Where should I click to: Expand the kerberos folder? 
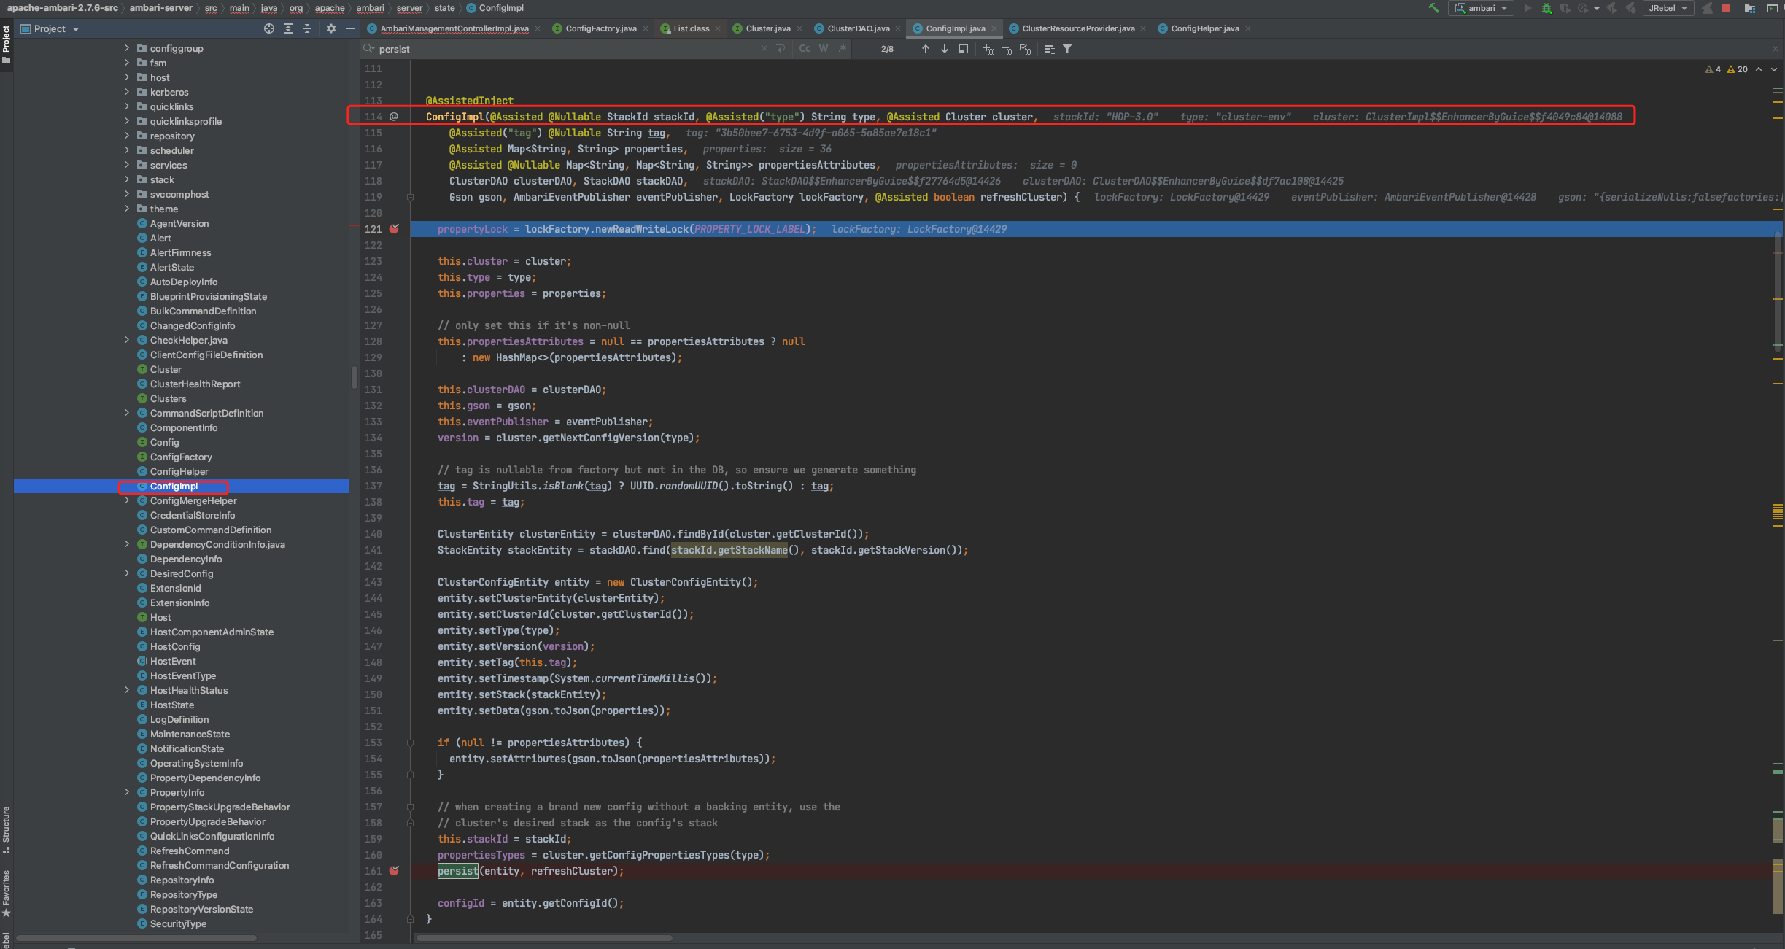click(x=127, y=92)
